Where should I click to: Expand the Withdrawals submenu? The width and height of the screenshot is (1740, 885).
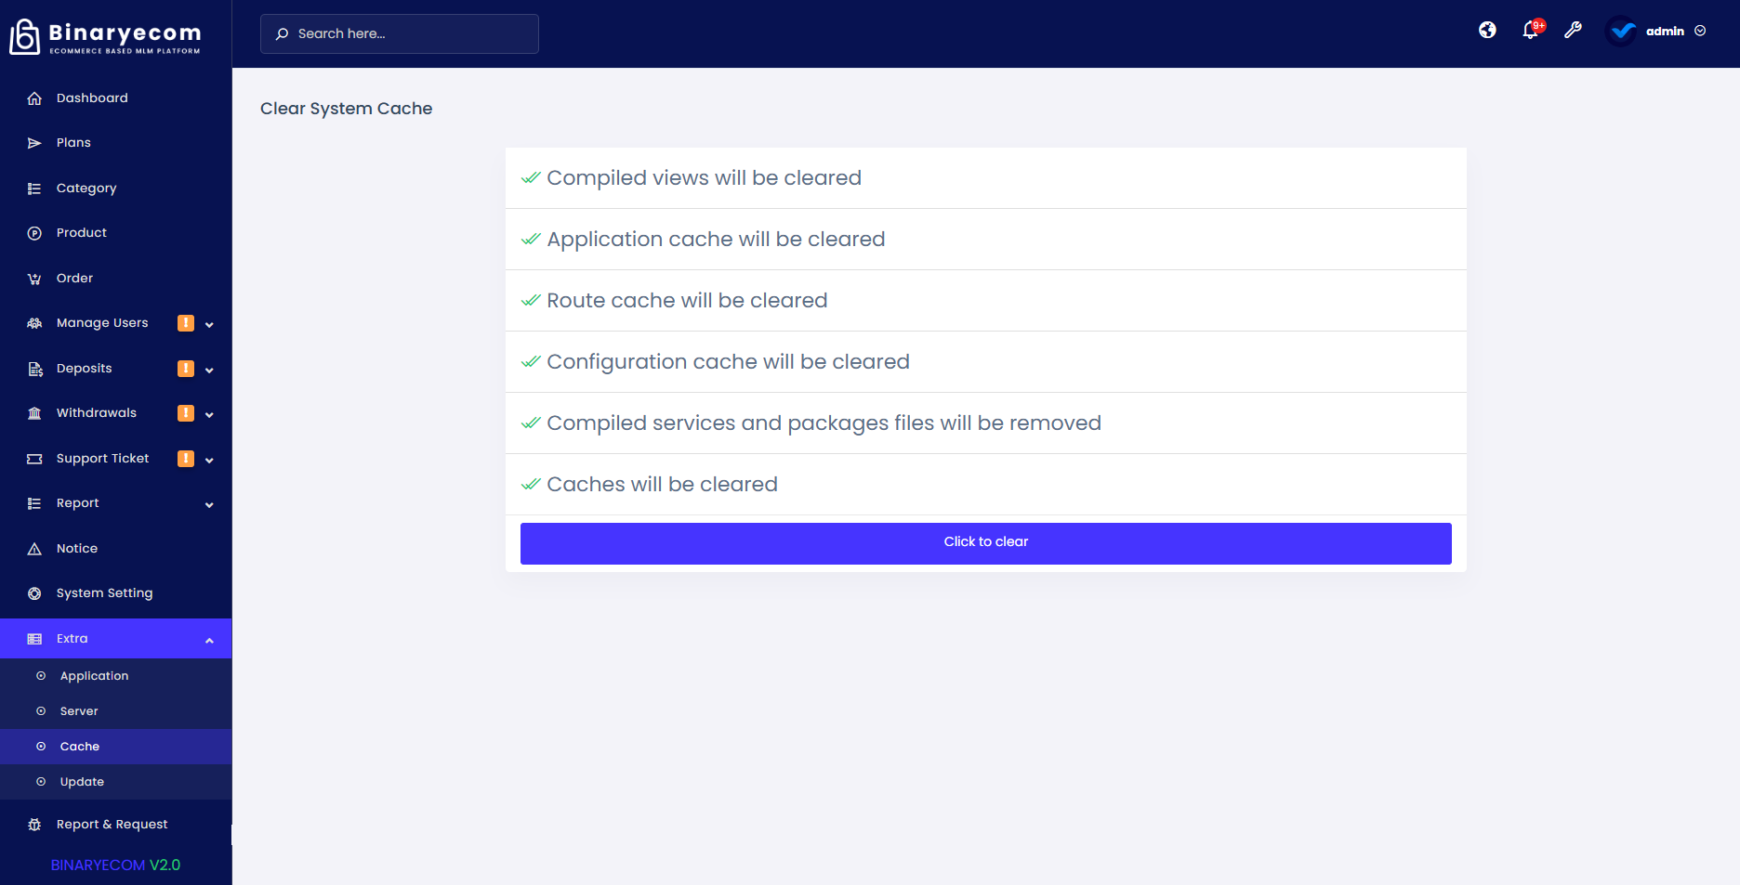click(x=209, y=414)
